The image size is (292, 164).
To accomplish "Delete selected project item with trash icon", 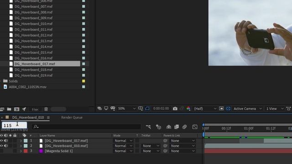I will (x=46, y=109).
